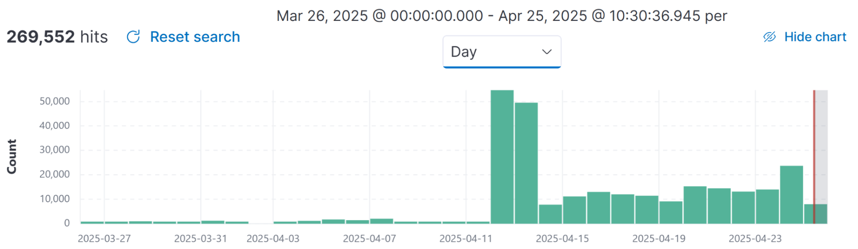
Task: Click the Mar 26 – Apr 25 date range heading
Action: coord(501,16)
